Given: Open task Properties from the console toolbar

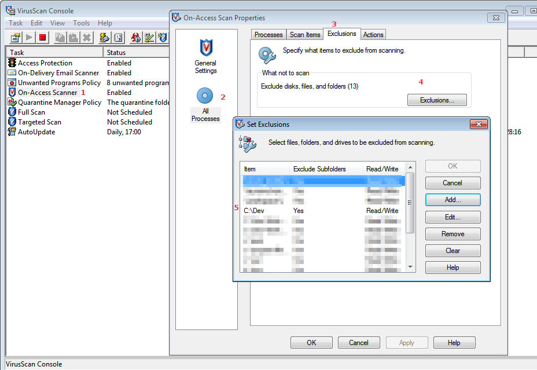Looking at the screenshot, I should coord(16,37).
